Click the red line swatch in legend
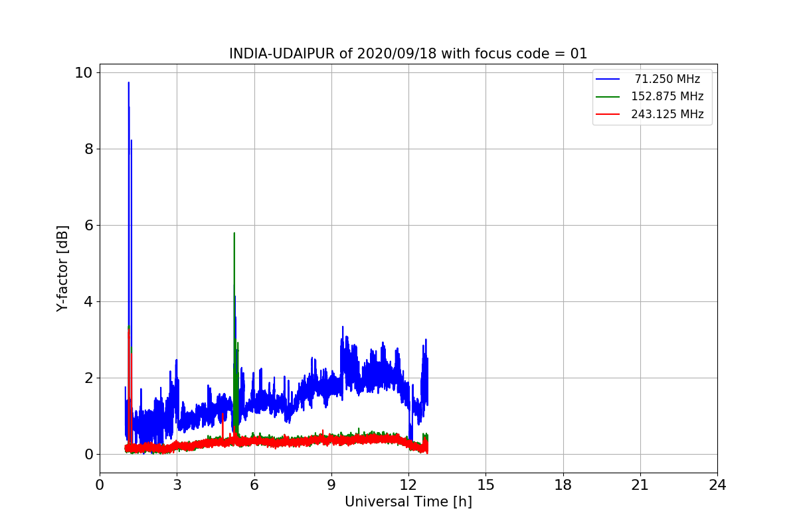This screenshot has width=797, height=531. tap(608, 114)
